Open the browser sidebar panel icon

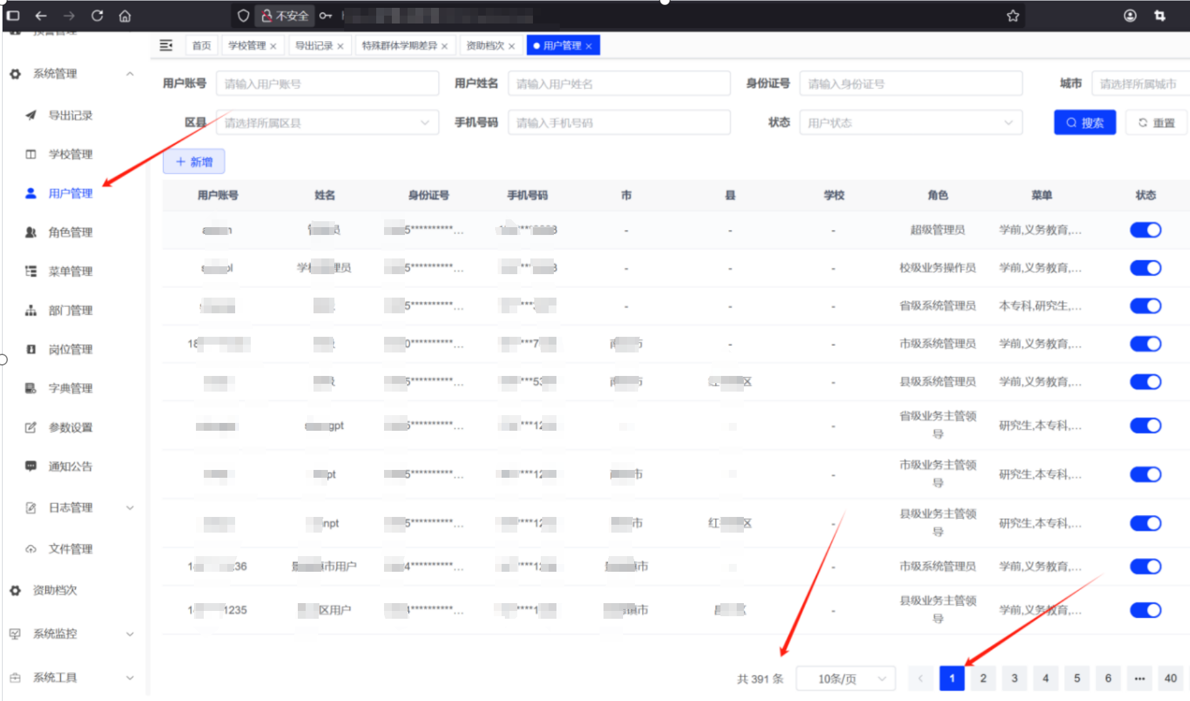(x=13, y=16)
